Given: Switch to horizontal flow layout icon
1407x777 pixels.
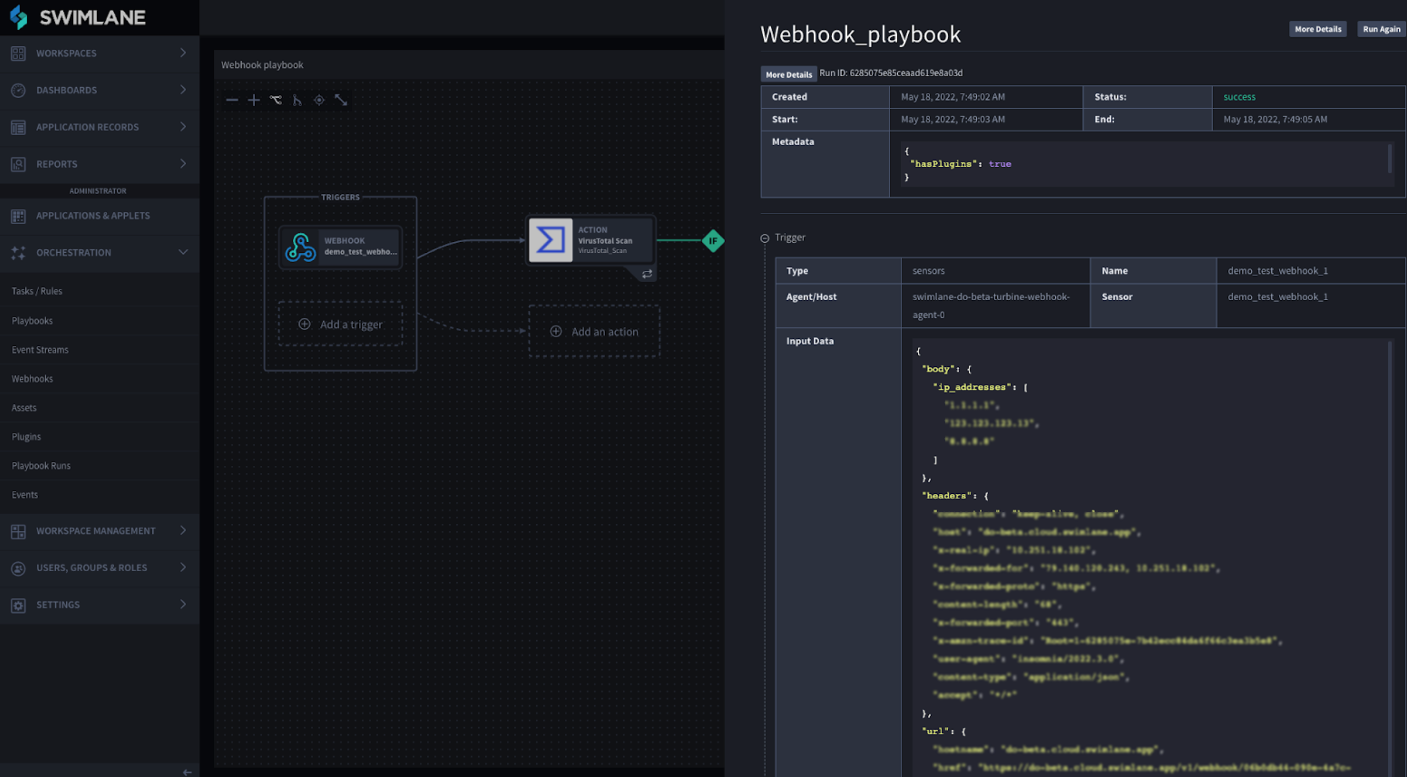Looking at the screenshot, I should [x=276, y=100].
